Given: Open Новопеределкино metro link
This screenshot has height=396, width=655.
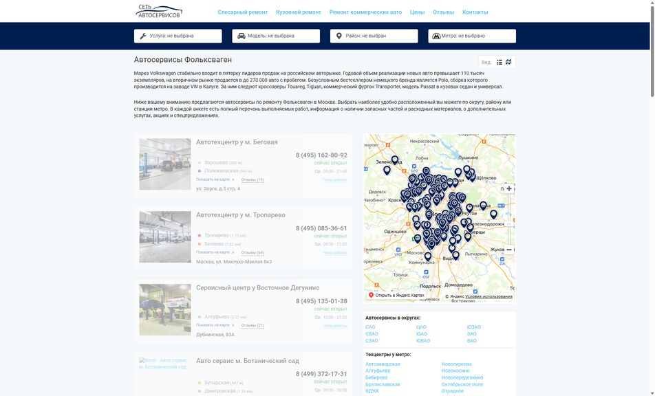Looking at the screenshot, I should [462, 377].
